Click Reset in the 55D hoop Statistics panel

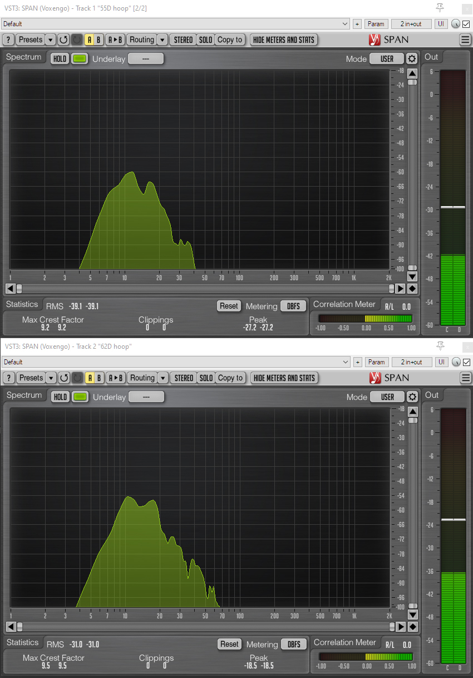pyautogui.click(x=229, y=306)
